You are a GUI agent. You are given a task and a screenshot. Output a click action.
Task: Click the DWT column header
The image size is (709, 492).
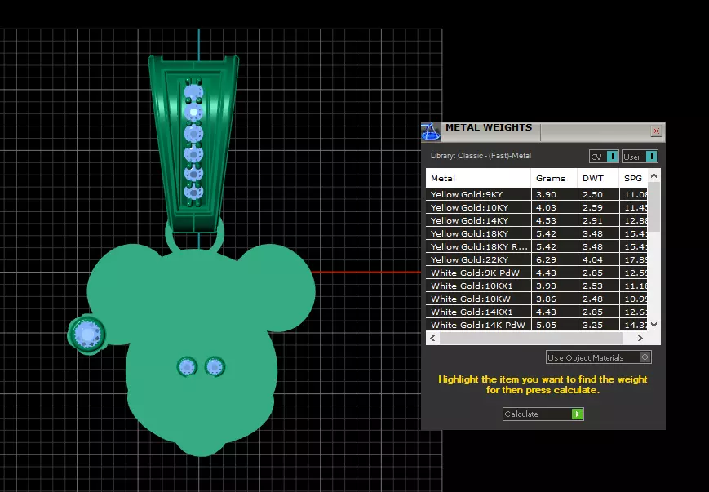pos(598,178)
